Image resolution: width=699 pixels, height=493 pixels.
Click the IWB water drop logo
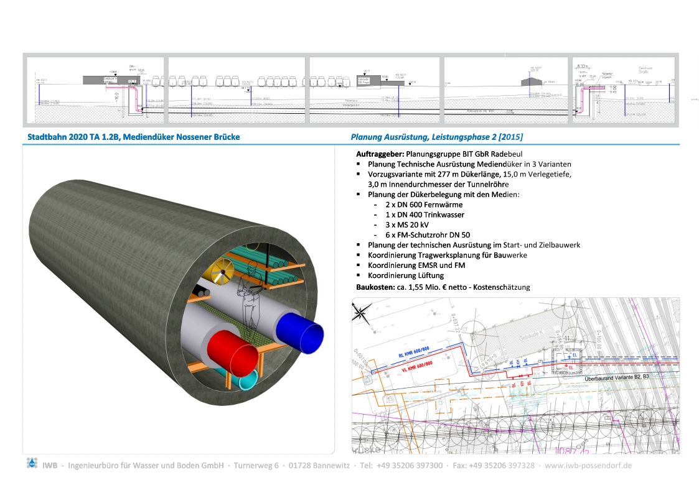[x=32, y=463]
